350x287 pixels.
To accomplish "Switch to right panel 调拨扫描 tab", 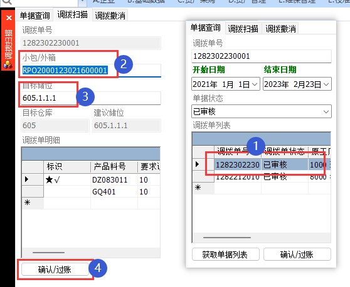I will point(243,29).
